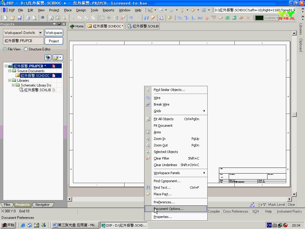Create a new document with the toolbar icon
Viewport: 305px width, 229px height.
[5, 18]
